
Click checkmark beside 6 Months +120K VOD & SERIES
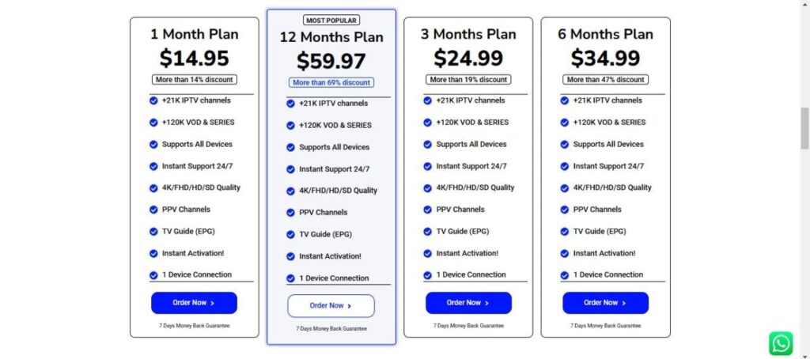point(565,123)
